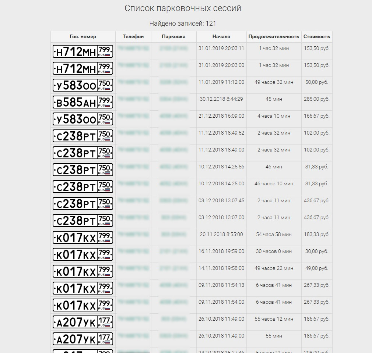
Task: Click the Н712МН plate in the 20:03:11 row
Action: [83, 51]
